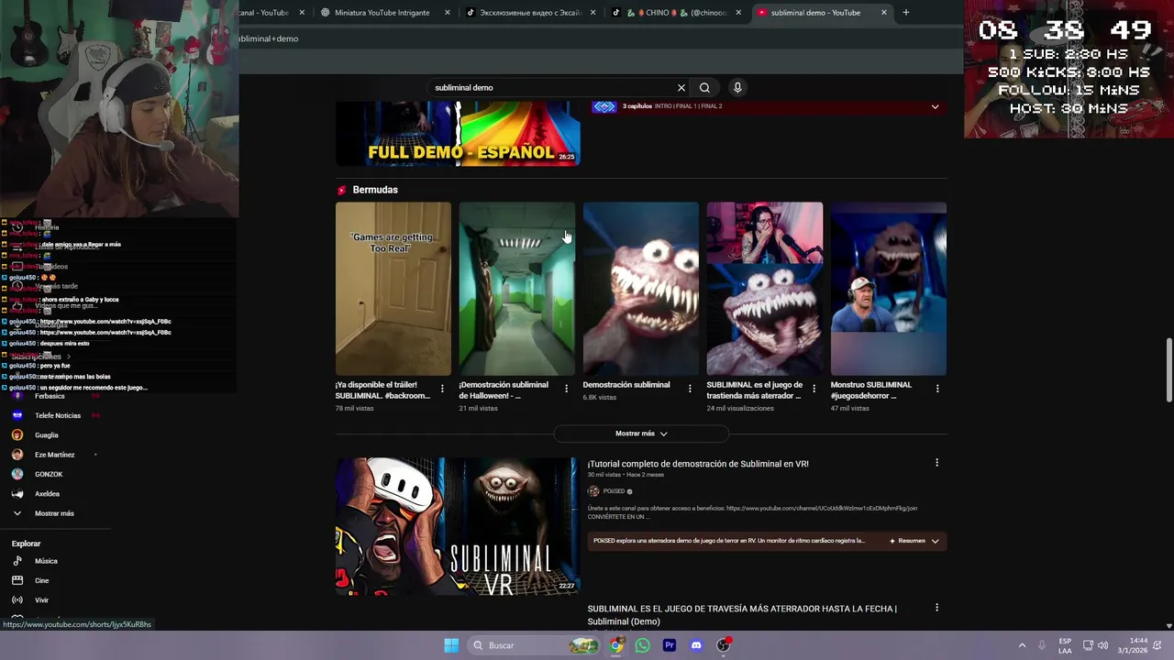Open '¡Tutorial completo de demostración de Subliminal en VR!' title
The height and width of the screenshot is (660, 1174).
click(698, 464)
